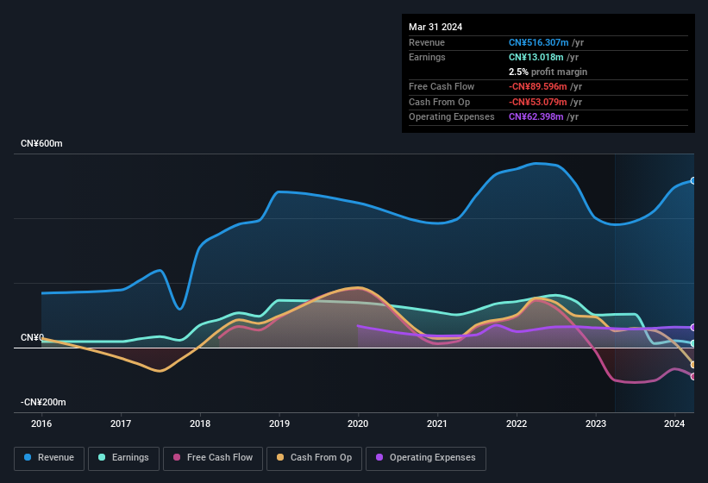
Task: Click the Mar 31 2024 tooltip date
Action: coord(435,27)
